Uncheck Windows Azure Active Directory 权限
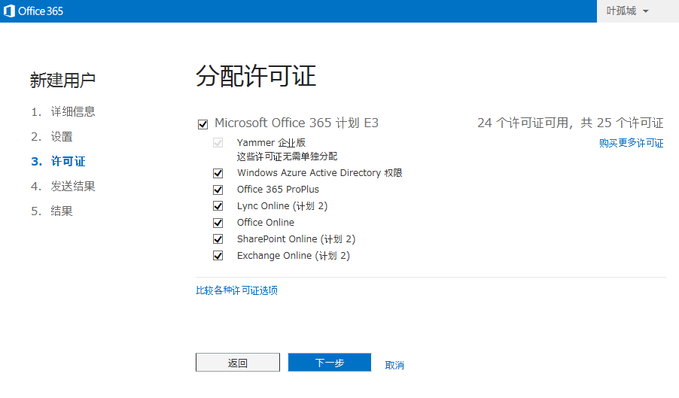The width and height of the screenshot is (679, 398). pos(218,173)
